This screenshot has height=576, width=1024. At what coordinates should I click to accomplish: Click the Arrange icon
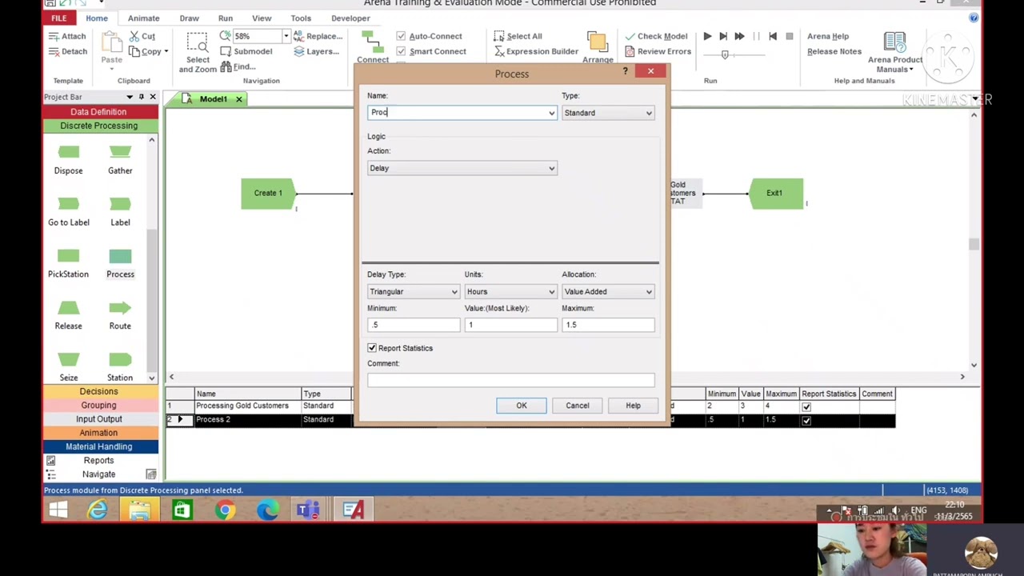coord(598,46)
